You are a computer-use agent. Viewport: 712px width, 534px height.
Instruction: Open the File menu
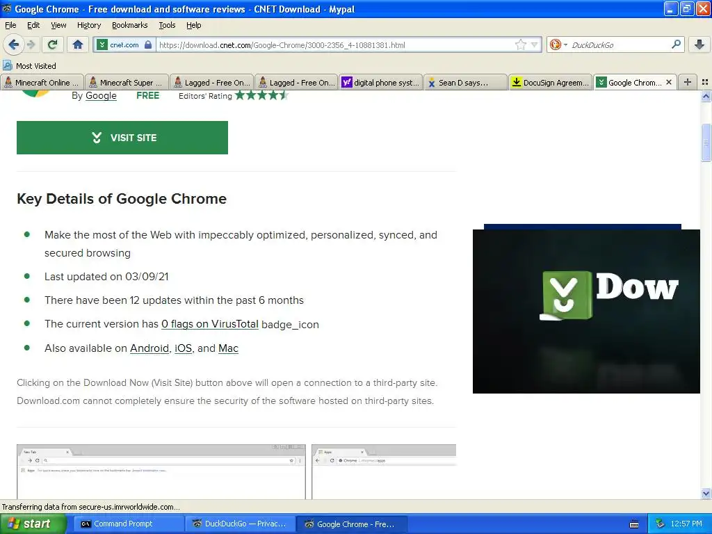(x=10, y=25)
